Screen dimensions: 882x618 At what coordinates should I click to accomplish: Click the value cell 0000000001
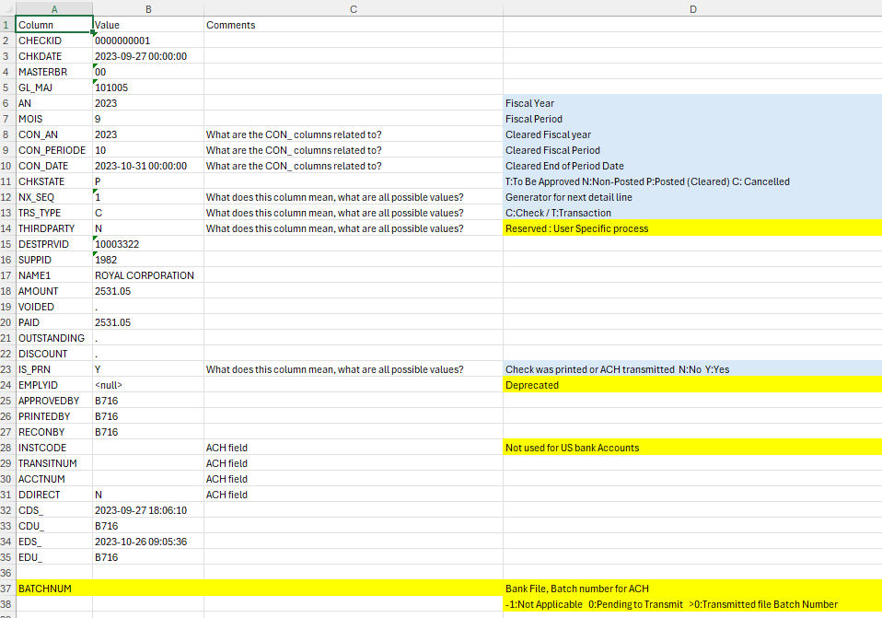[x=147, y=41]
